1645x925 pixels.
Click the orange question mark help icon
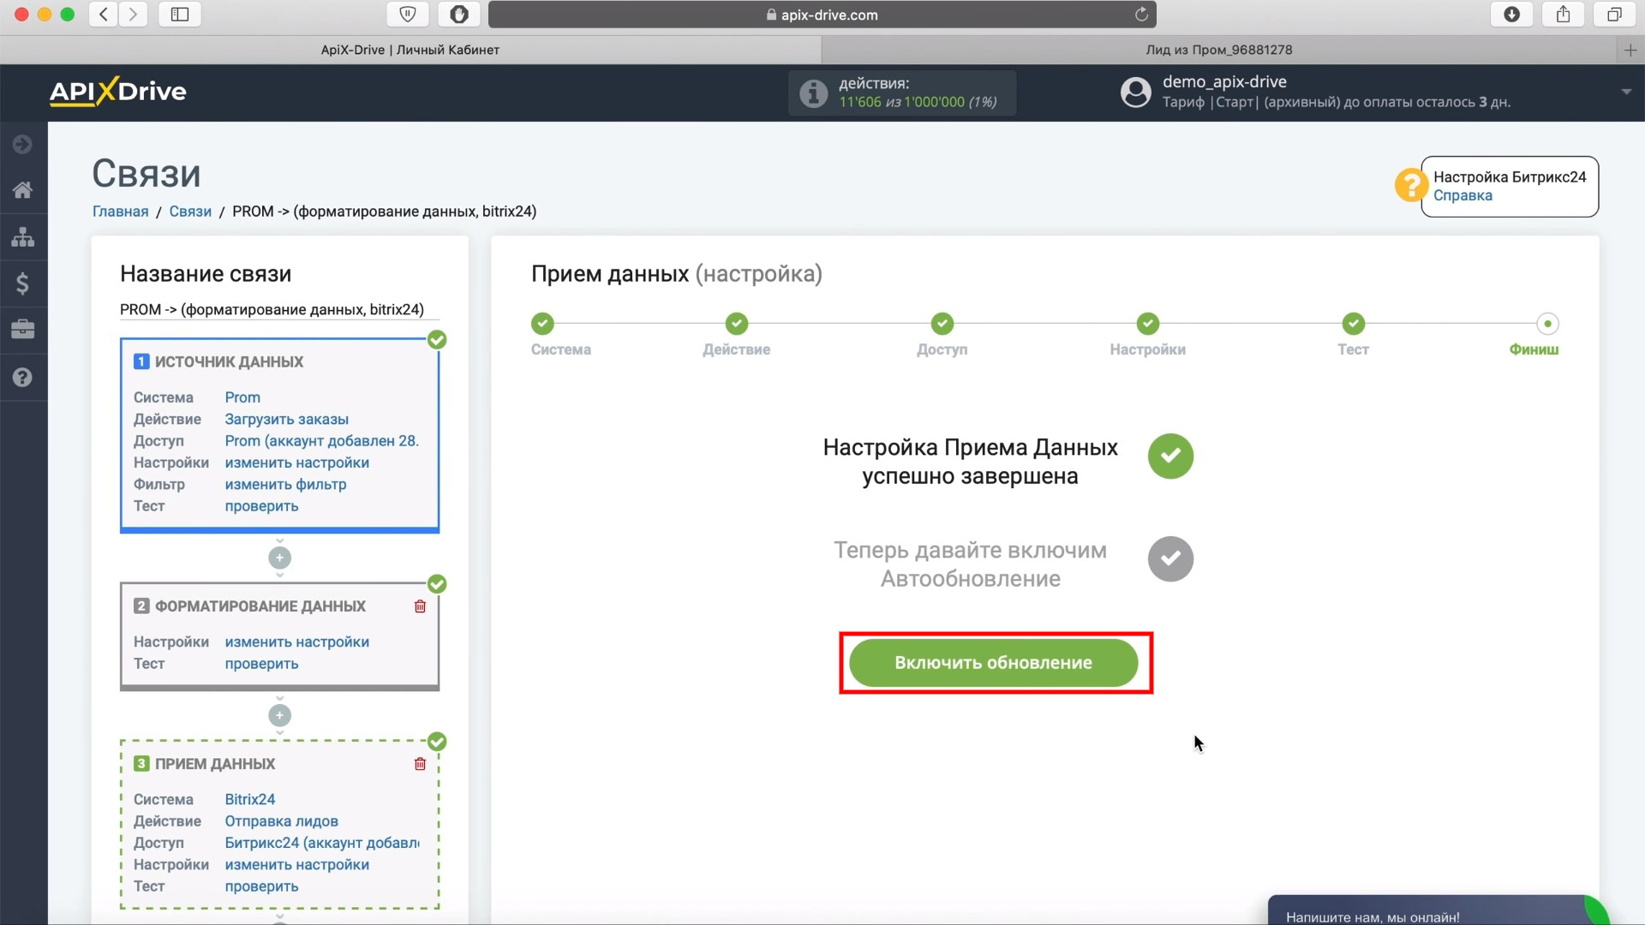1410,185
